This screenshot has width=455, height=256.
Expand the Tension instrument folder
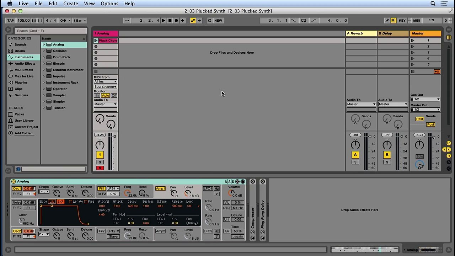44,108
